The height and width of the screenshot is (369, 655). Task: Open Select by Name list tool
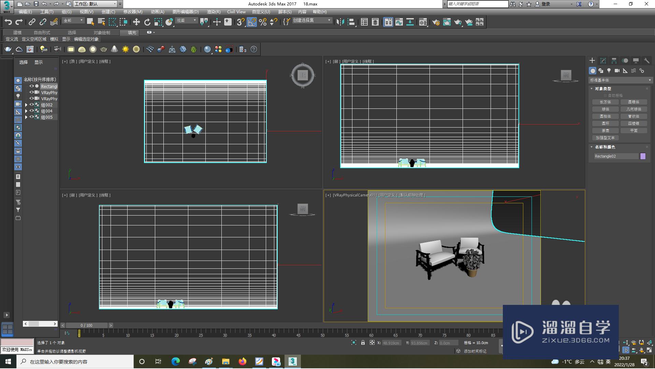click(x=101, y=22)
